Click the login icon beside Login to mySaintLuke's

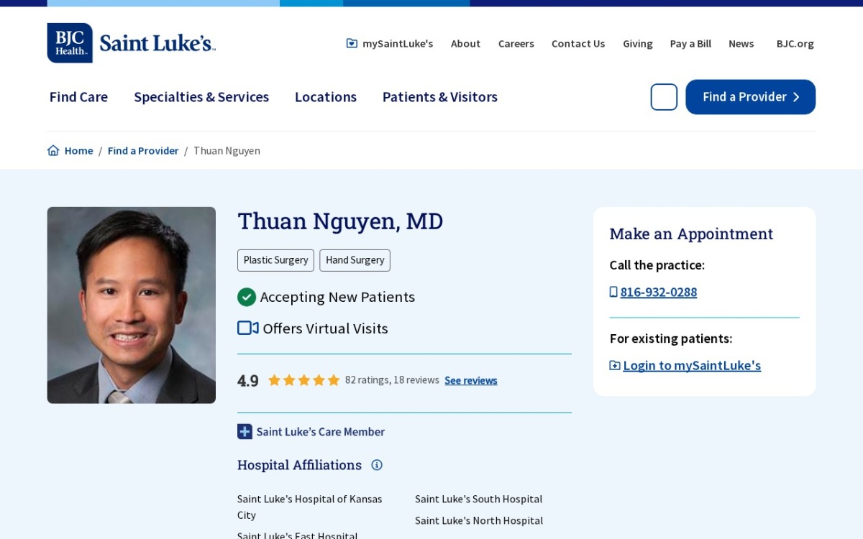[x=615, y=365]
